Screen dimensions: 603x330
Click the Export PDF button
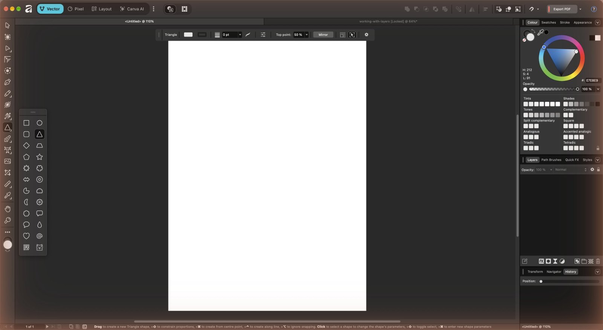[562, 9]
